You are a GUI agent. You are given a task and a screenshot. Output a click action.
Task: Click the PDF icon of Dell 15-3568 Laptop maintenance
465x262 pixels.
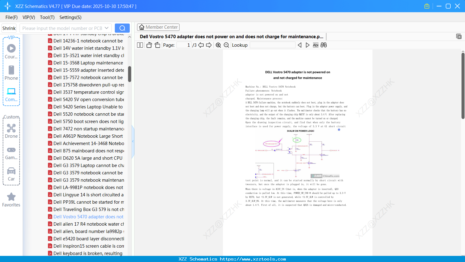[x=50, y=63]
